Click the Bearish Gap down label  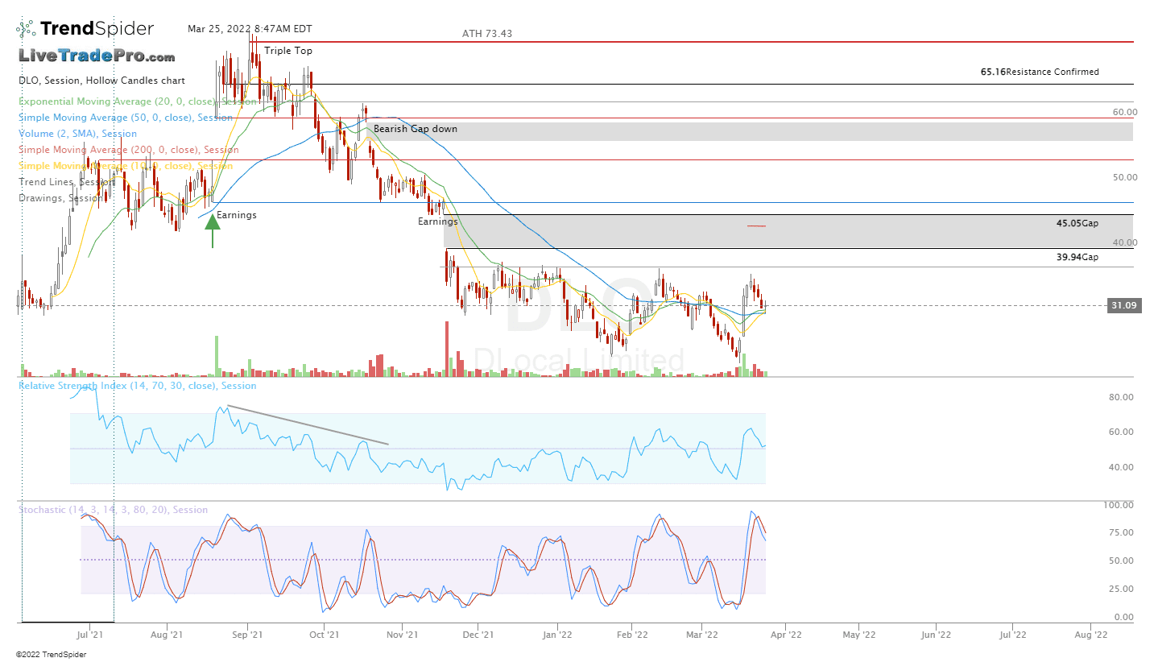(416, 129)
